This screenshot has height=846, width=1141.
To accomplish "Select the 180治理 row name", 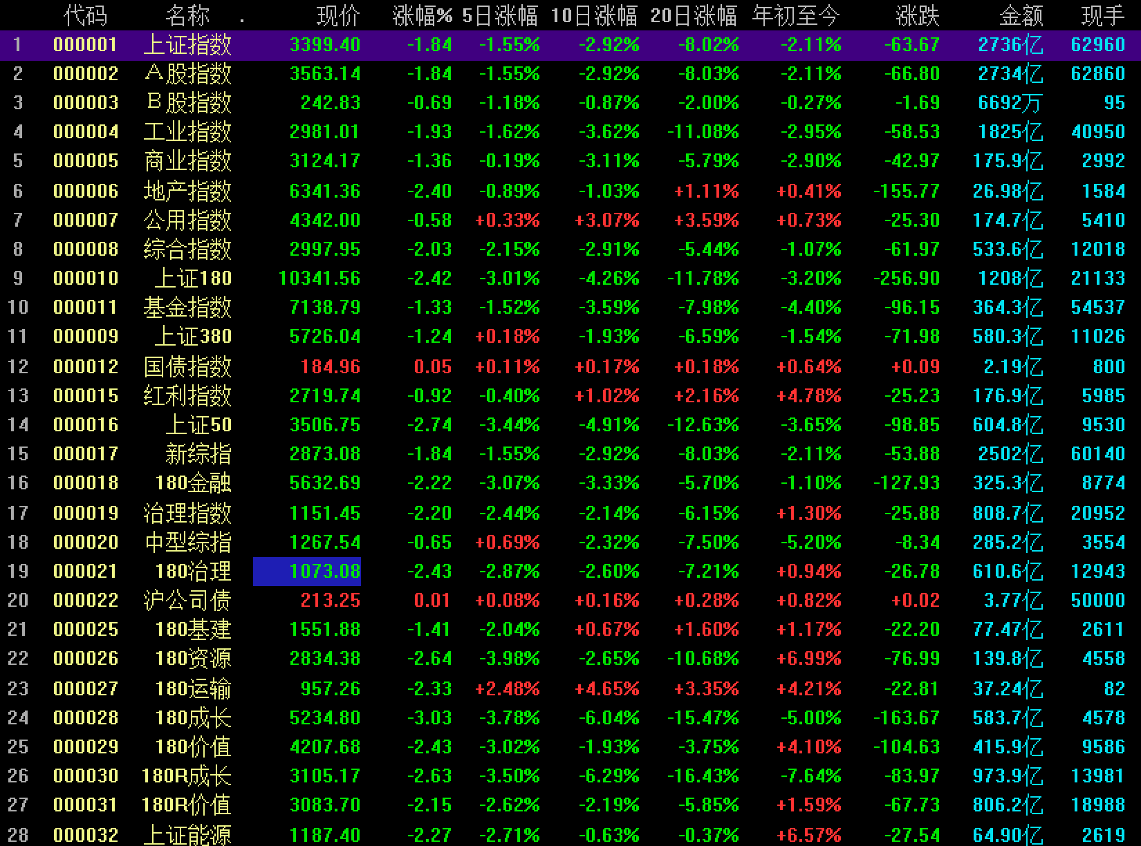I will 193,572.
